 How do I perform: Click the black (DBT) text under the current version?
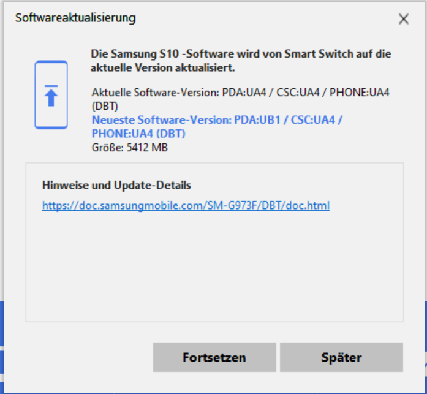tap(105, 106)
